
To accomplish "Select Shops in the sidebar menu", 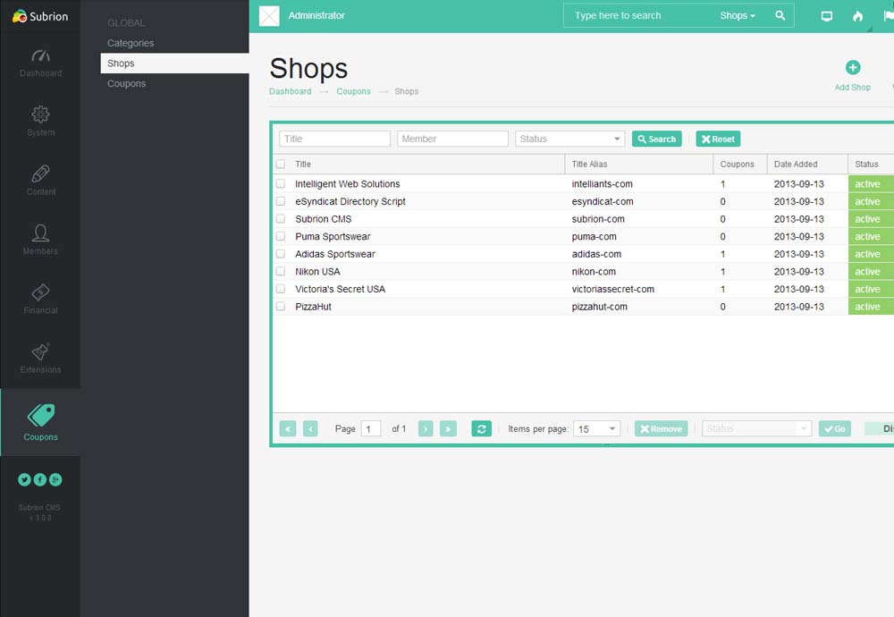I will click(174, 63).
